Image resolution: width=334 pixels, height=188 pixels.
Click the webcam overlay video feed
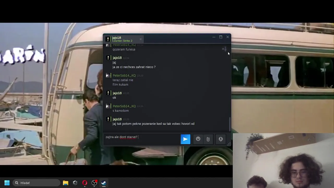[283, 161]
